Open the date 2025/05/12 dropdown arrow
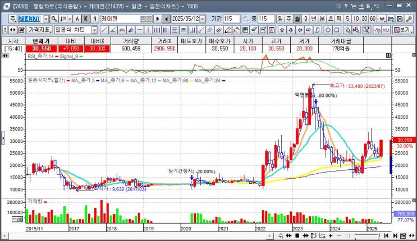This screenshot has height=241, width=417. coord(203,19)
